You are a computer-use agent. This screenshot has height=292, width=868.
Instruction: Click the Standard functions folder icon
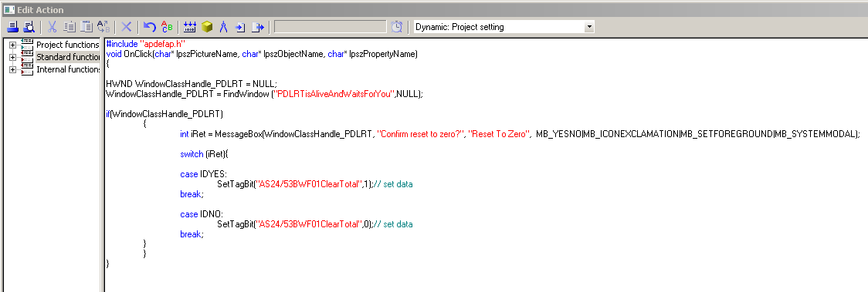[x=26, y=57]
